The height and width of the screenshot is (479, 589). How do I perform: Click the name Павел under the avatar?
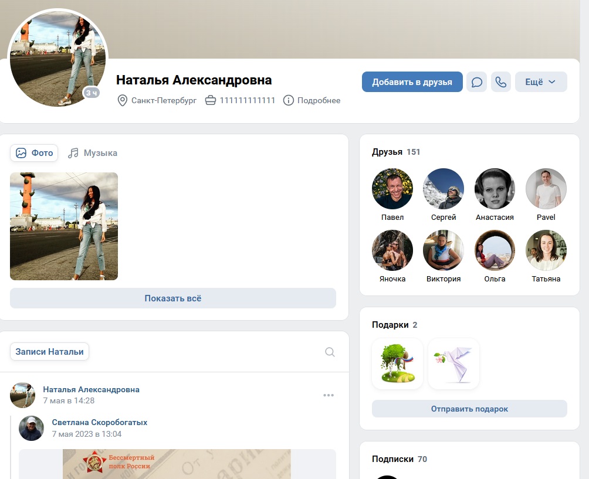click(x=392, y=218)
